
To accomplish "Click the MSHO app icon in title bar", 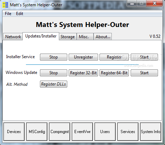I will pyautogui.click(x=5, y=5).
